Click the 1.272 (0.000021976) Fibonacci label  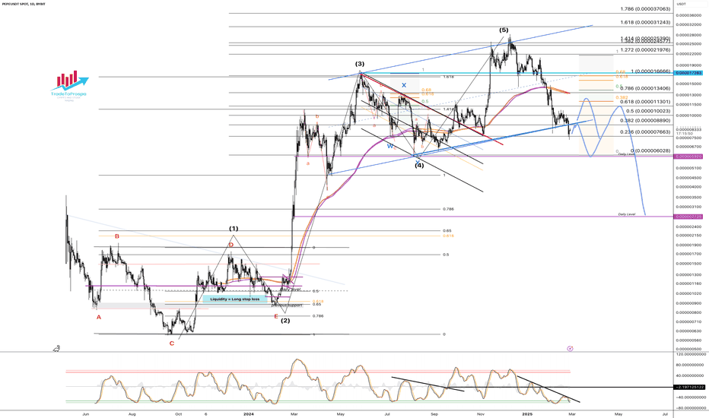pyautogui.click(x=645, y=50)
